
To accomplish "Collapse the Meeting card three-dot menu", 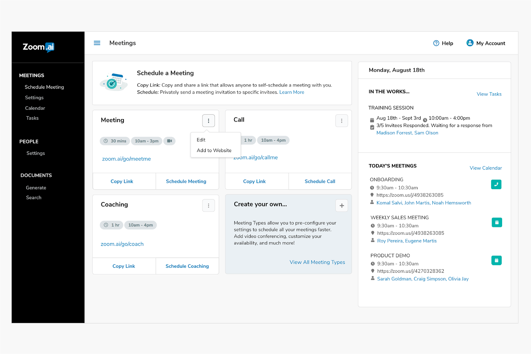I will tap(208, 121).
